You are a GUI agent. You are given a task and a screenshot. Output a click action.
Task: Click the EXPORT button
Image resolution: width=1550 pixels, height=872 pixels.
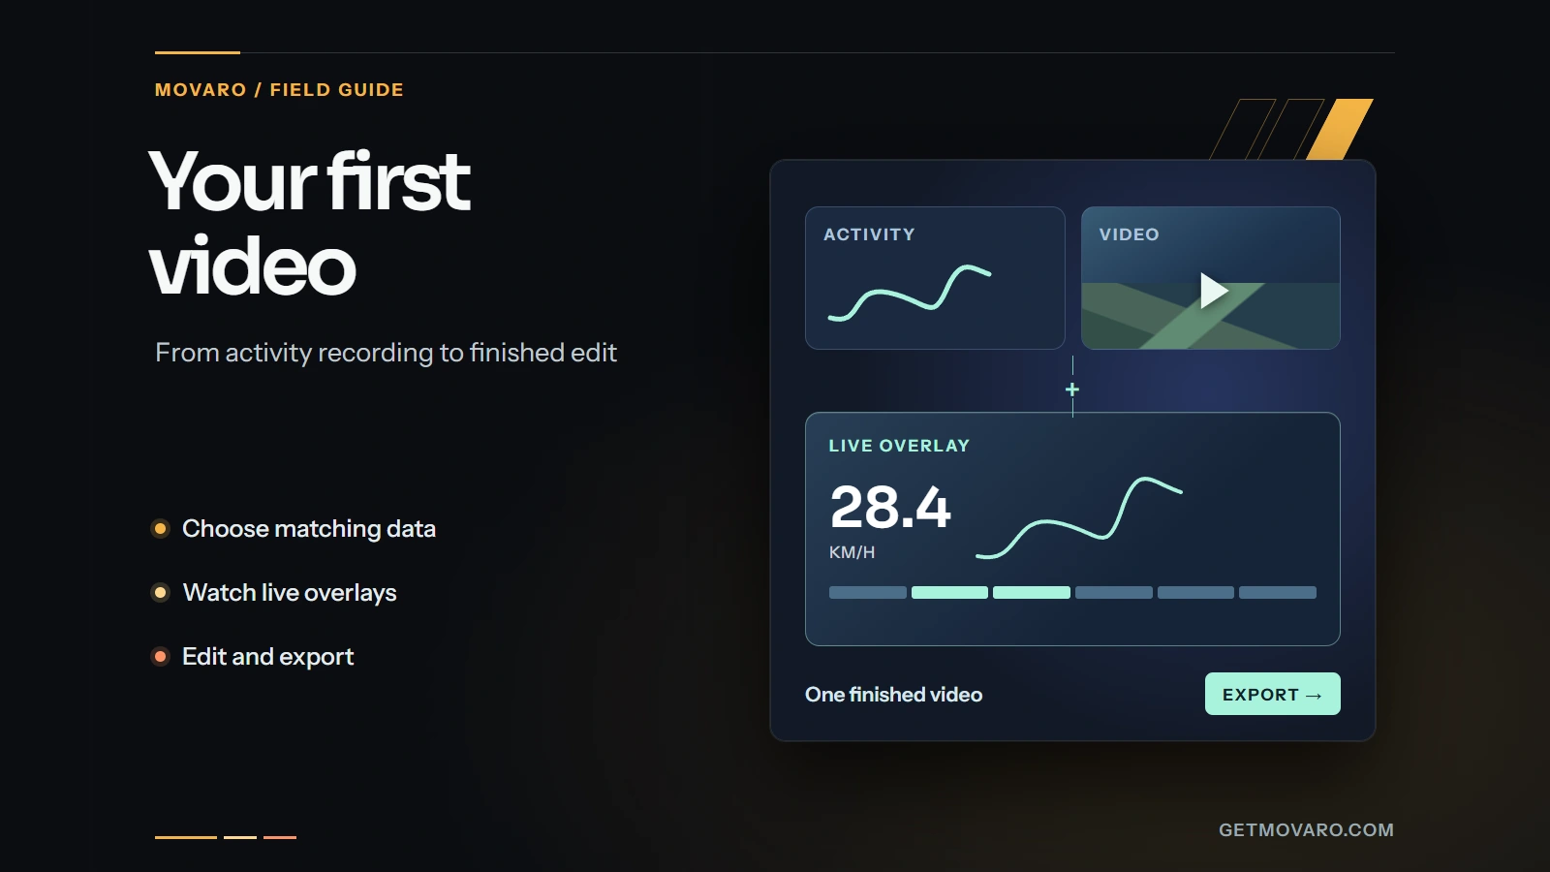1272,694
